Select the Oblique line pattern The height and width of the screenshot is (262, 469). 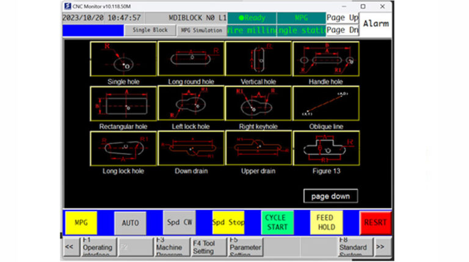[x=325, y=104]
